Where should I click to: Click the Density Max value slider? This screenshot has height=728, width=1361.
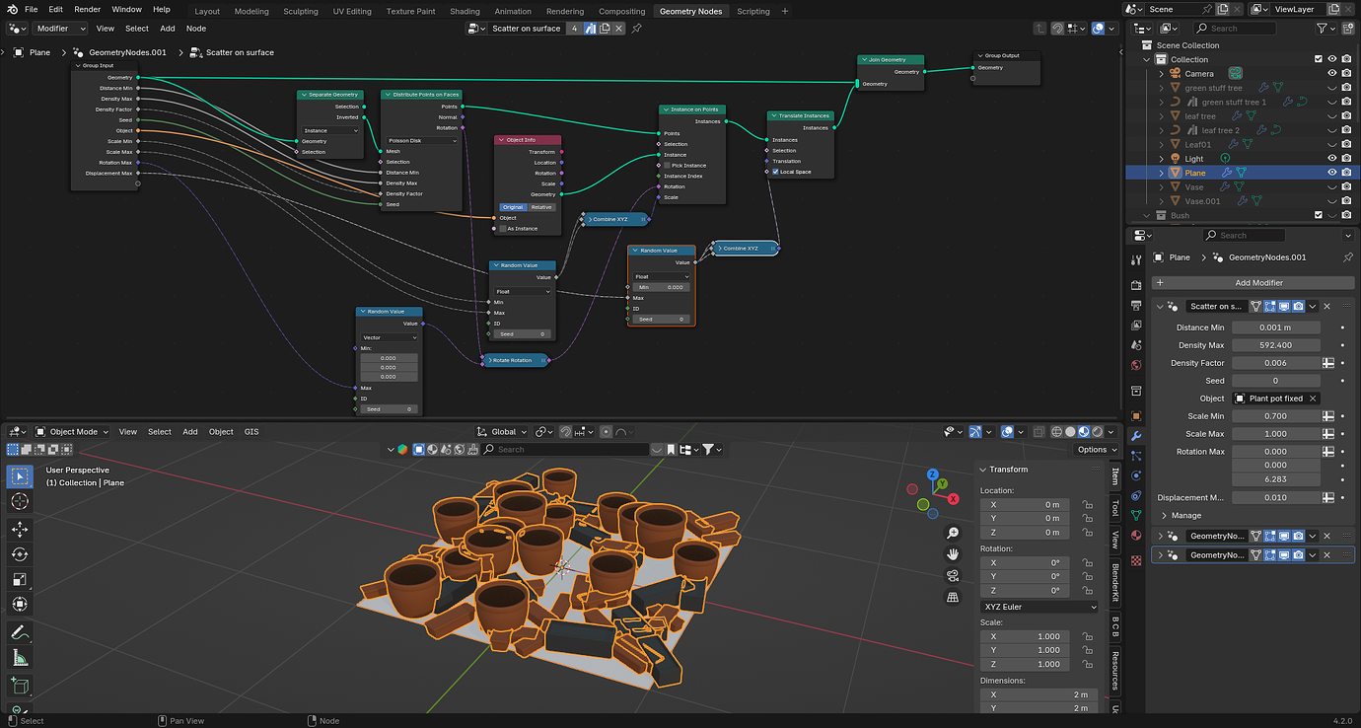coord(1276,345)
